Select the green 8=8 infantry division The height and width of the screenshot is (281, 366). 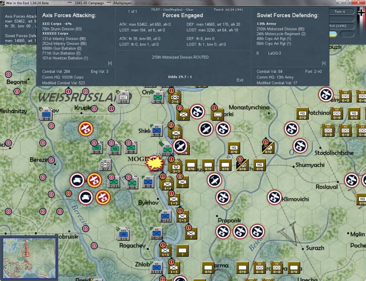(x=131, y=148)
